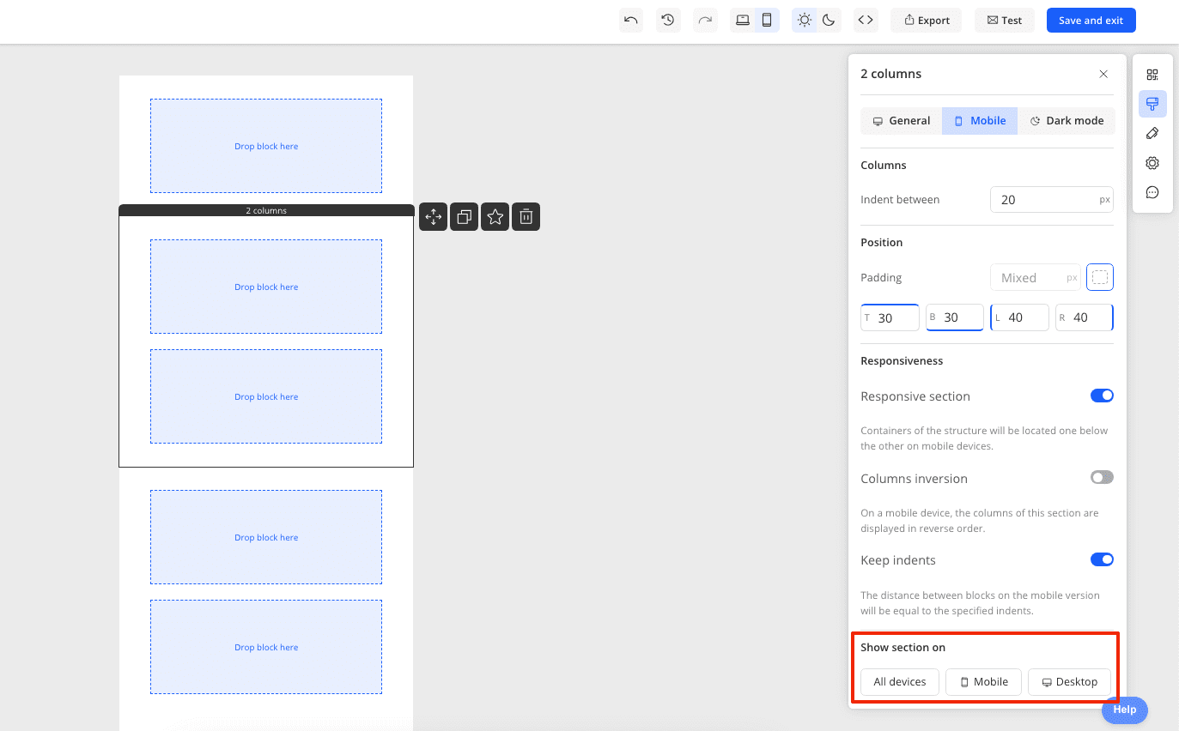Click the redo arrow icon
The height and width of the screenshot is (731, 1179).
point(705,21)
